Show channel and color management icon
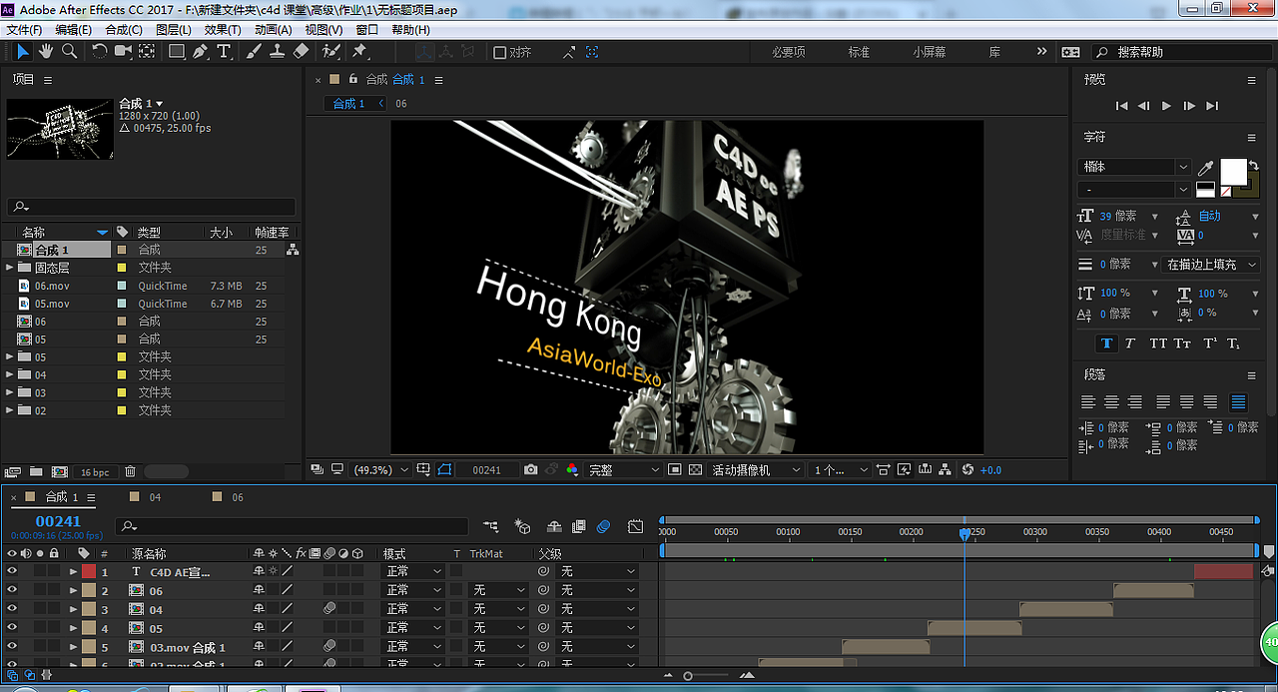1278x692 pixels. pyautogui.click(x=571, y=469)
